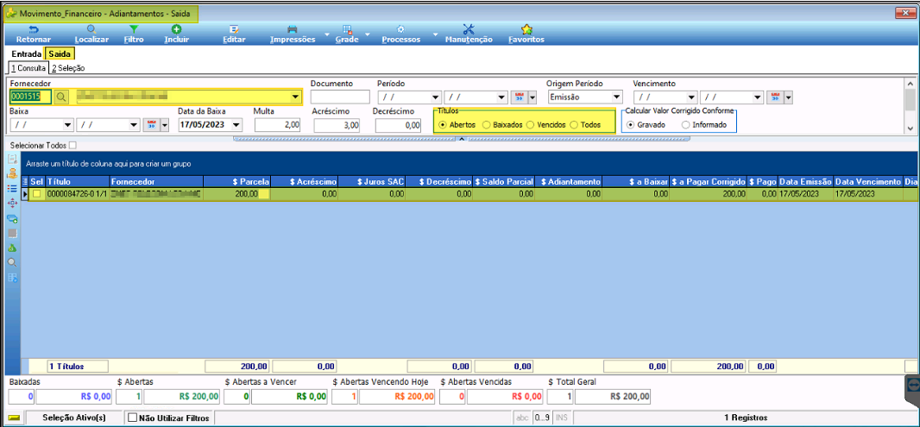Click the four-arrows move sidebar icon
Viewport: 920px width, 427px height.
12,203
